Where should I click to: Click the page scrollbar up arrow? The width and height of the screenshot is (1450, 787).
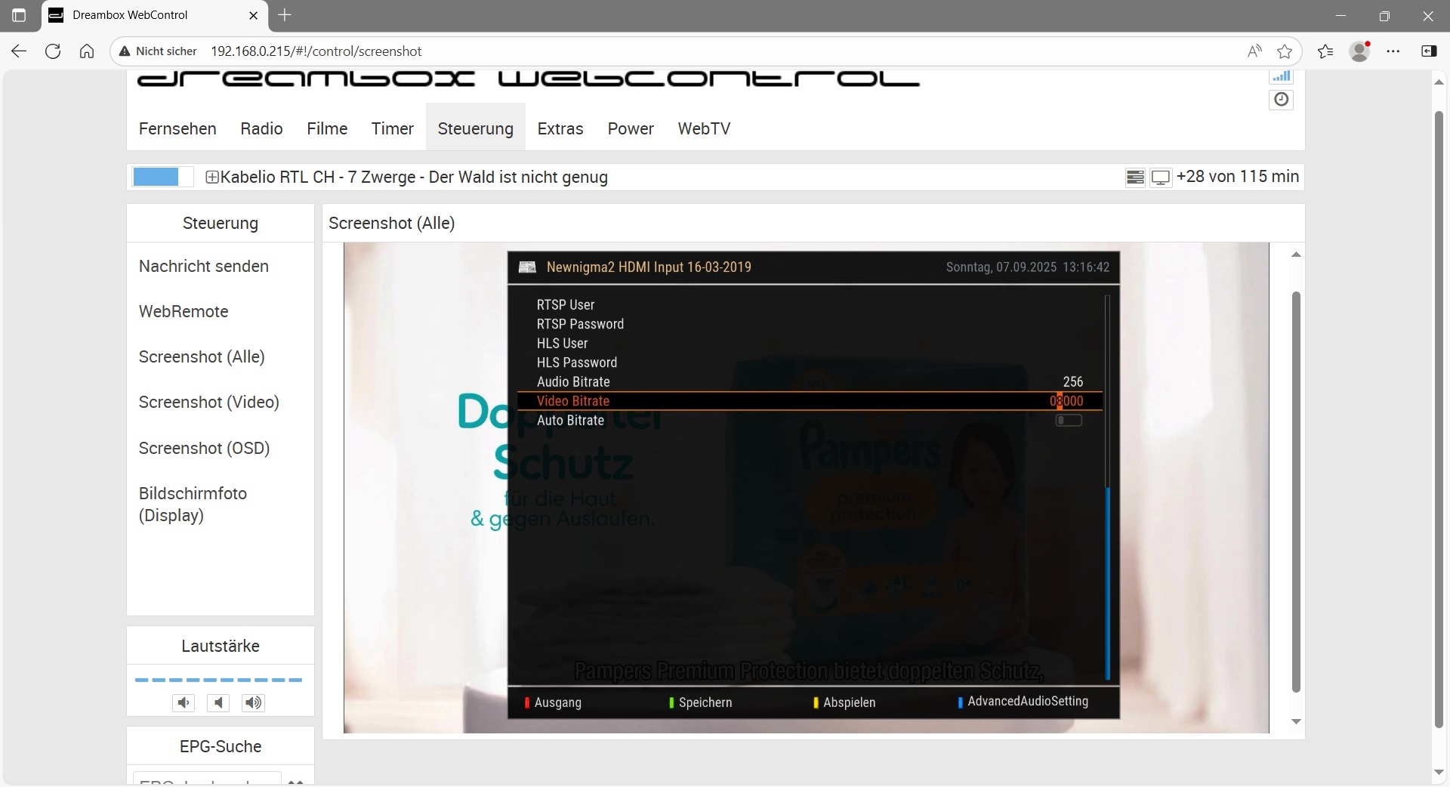(1439, 82)
